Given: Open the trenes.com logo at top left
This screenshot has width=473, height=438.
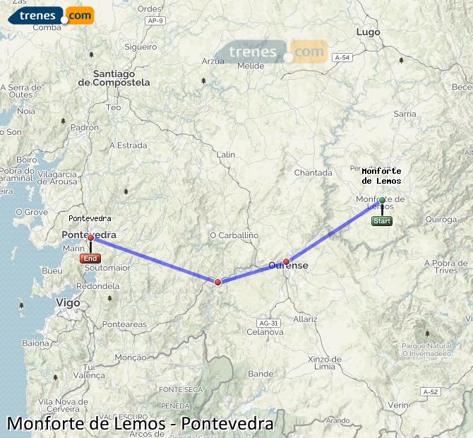Looking at the screenshot, I should 52,16.
